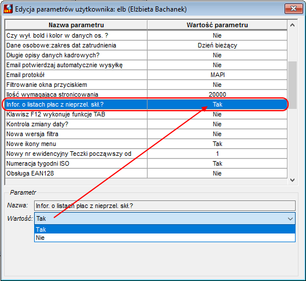Click the Nie value for Kontrola zmiany daty?
306x281 pixels.
point(217,124)
